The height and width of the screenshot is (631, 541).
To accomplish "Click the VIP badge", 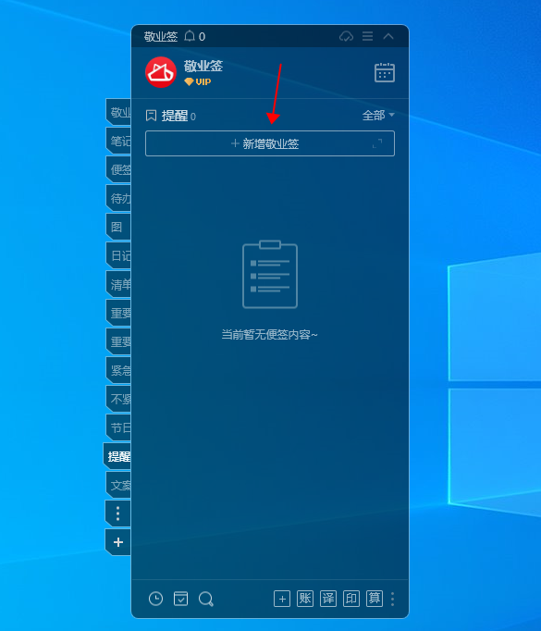I will coord(198,82).
